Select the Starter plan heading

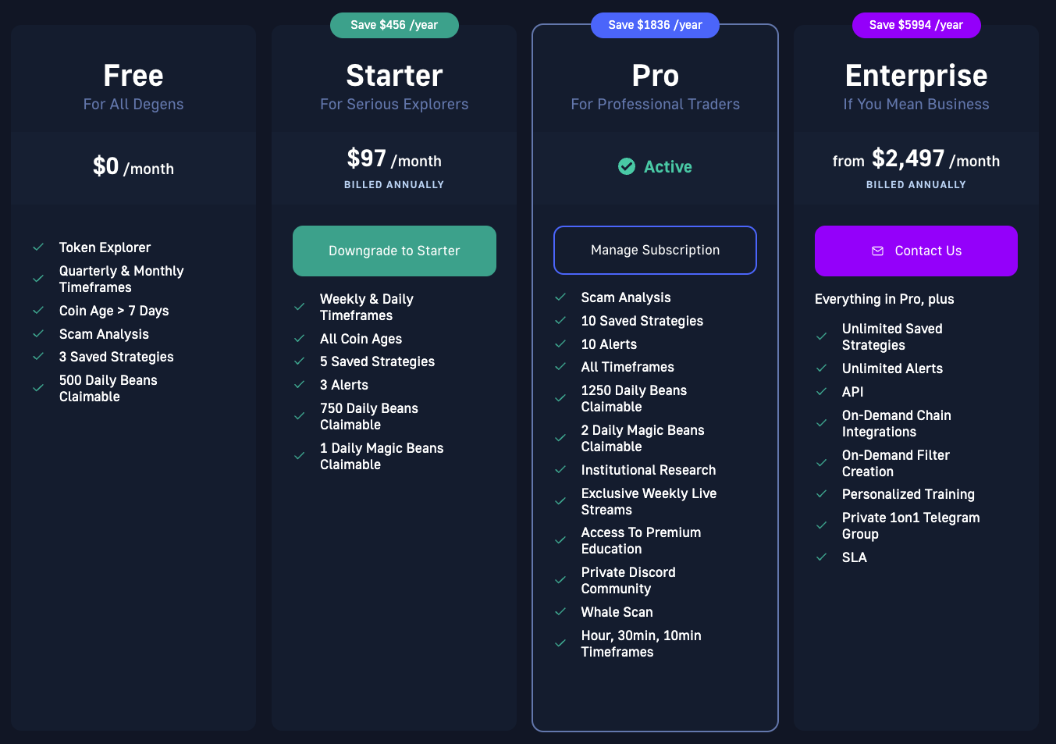click(394, 76)
